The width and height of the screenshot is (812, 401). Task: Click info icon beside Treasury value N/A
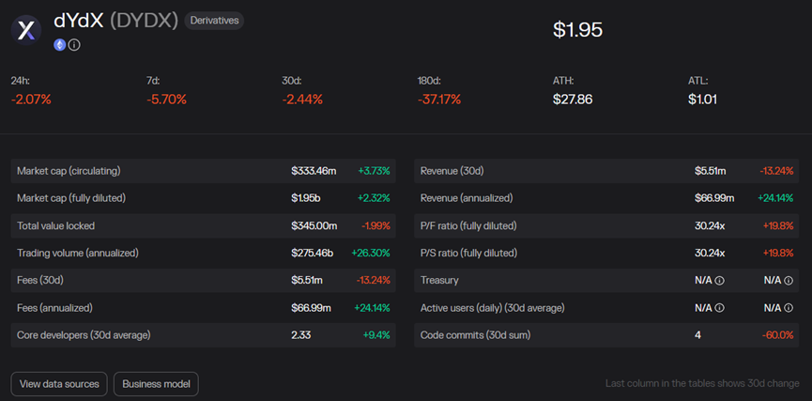point(720,280)
